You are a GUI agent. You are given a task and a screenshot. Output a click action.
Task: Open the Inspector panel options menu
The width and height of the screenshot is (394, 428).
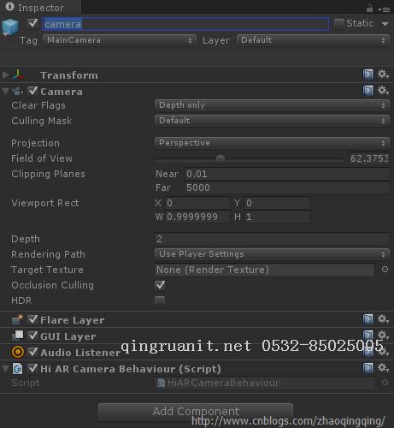click(384, 9)
